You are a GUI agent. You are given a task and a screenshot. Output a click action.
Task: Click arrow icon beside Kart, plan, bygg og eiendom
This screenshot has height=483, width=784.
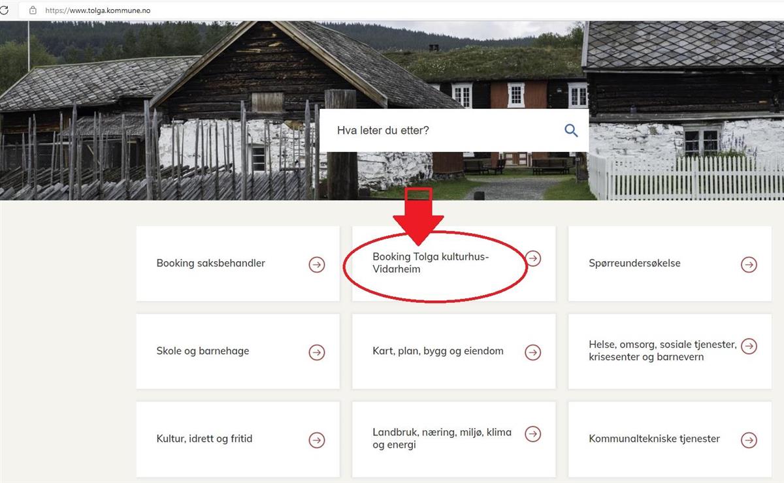click(533, 352)
